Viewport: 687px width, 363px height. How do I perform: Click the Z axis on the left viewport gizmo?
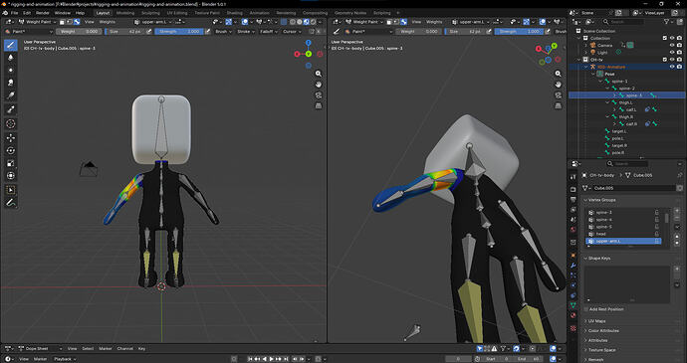pyautogui.click(x=309, y=43)
